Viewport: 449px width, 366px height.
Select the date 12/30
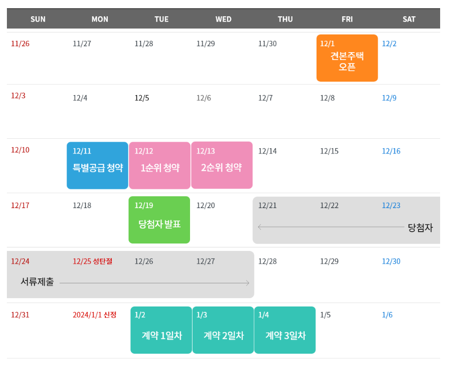[391, 261]
